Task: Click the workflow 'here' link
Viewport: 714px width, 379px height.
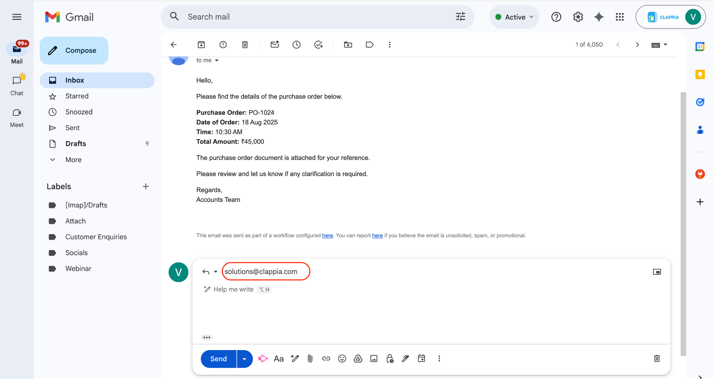Action: click(327, 235)
